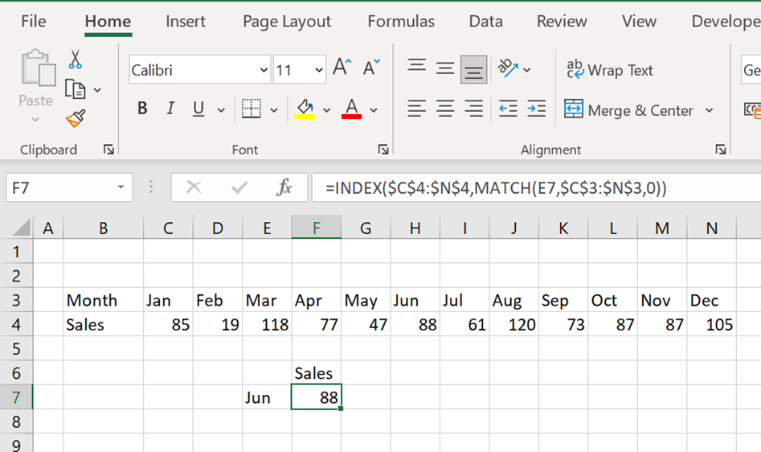
Task: Click the Align Left icon
Action: click(x=416, y=109)
